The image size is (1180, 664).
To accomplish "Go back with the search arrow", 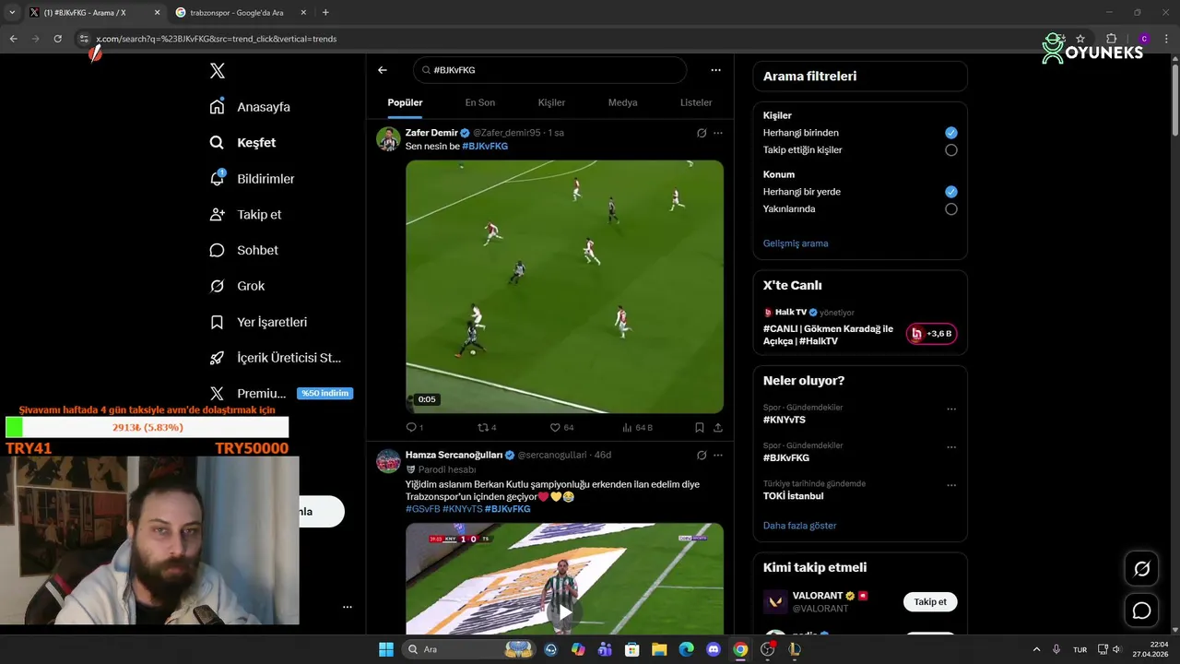I will pyautogui.click(x=383, y=70).
